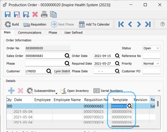Click the Open Inventory button

[x=74, y=91]
